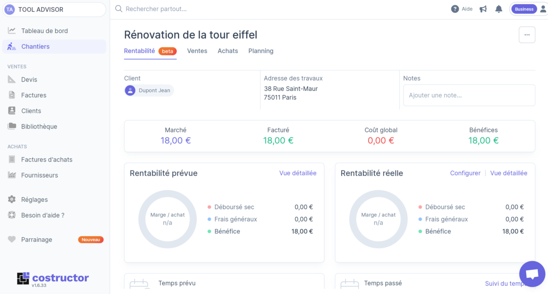Screen dimensions: 548x294
Task: Click the Dupont Jean client chip
Action: click(x=149, y=90)
